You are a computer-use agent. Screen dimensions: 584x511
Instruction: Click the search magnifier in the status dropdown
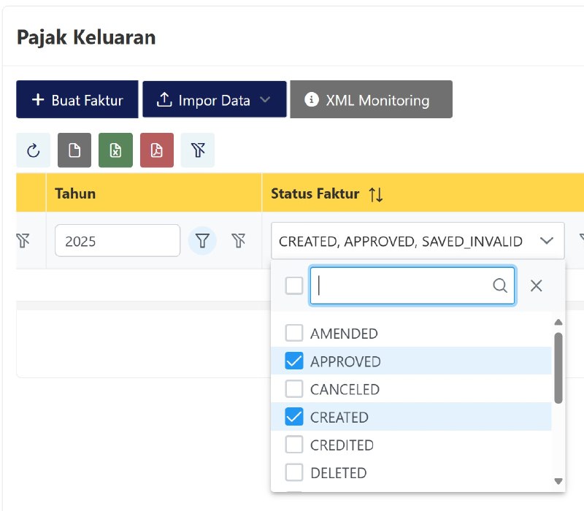tap(500, 285)
